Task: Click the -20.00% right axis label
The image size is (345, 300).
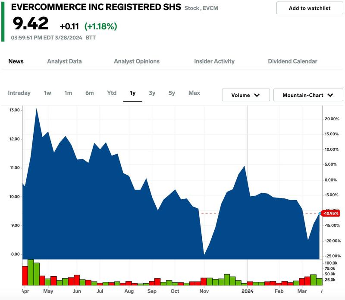Action: coord(332,241)
